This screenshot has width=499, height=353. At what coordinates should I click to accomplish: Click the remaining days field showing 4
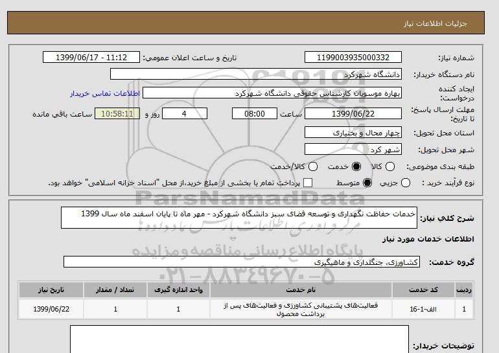click(185, 113)
